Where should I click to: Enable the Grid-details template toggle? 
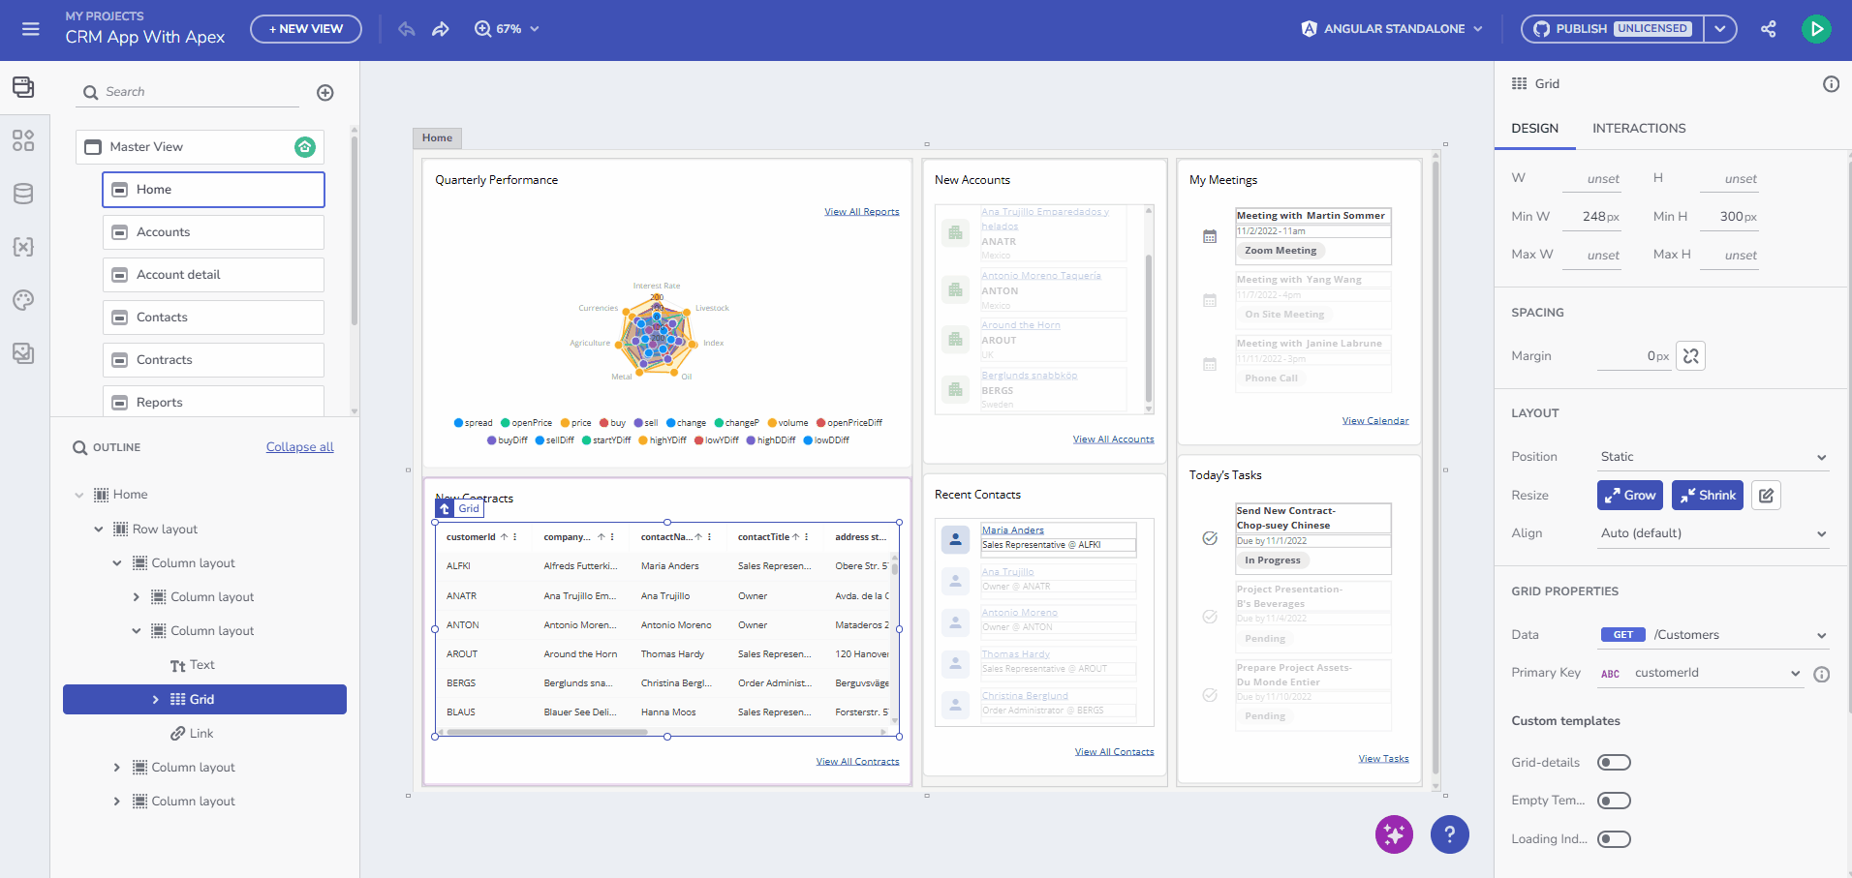pyautogui.click(x=1614, y=763)
